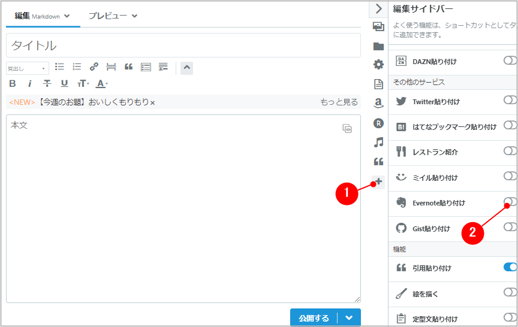
Task: Open Rakuten product paste icon
Action: click(x=378, y=123)
